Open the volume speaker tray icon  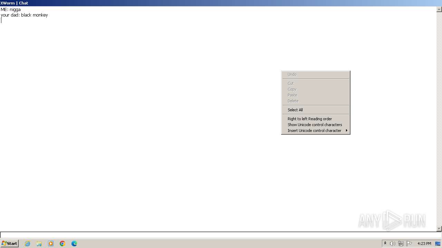393,244
